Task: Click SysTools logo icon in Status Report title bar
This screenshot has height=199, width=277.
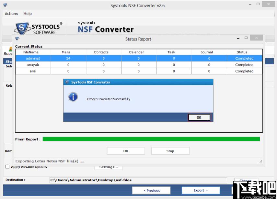Action: [x=17, y=39]
